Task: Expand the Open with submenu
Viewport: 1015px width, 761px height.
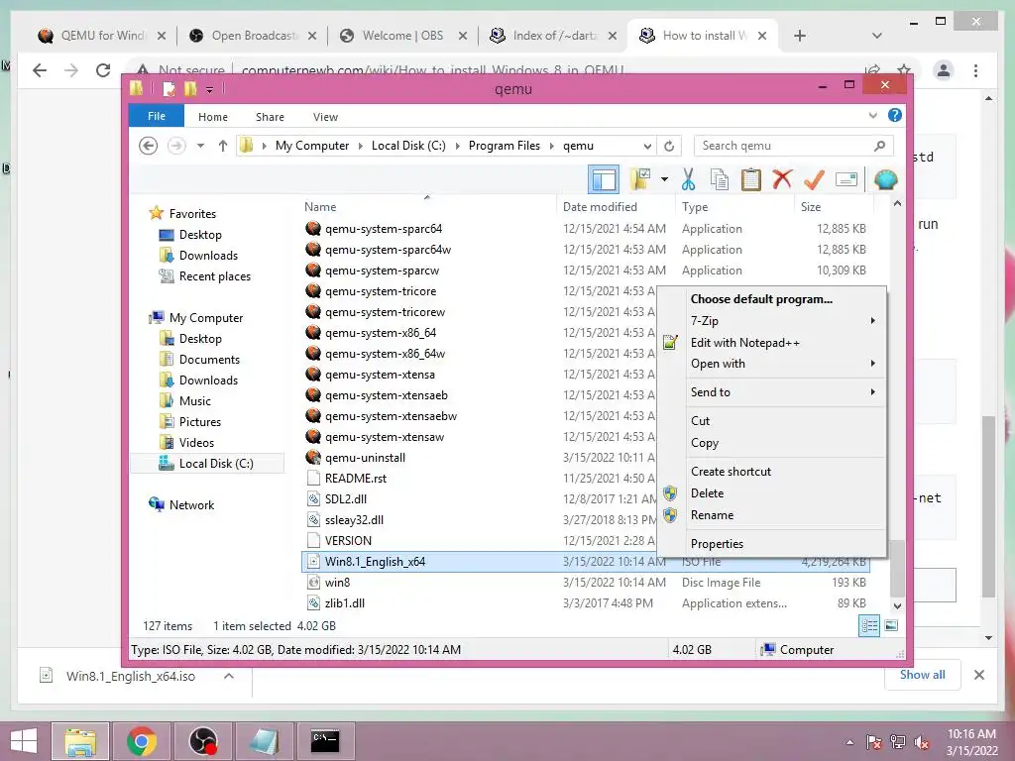Action: [872, 363]
